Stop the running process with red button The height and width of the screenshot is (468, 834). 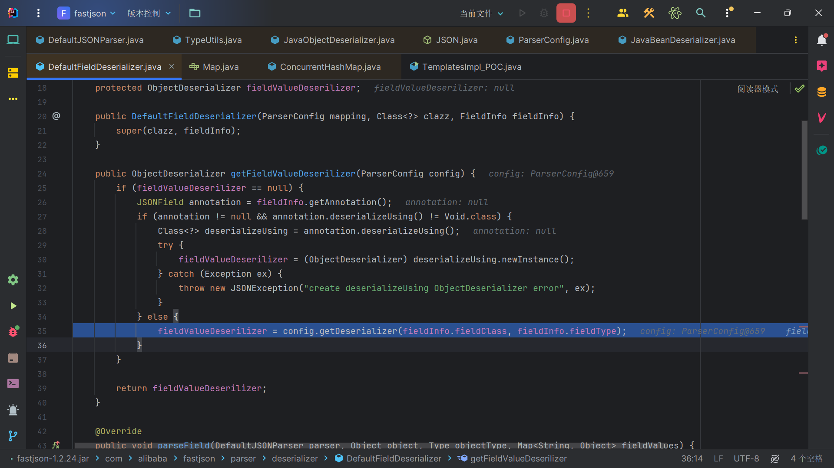click(566, 13)
